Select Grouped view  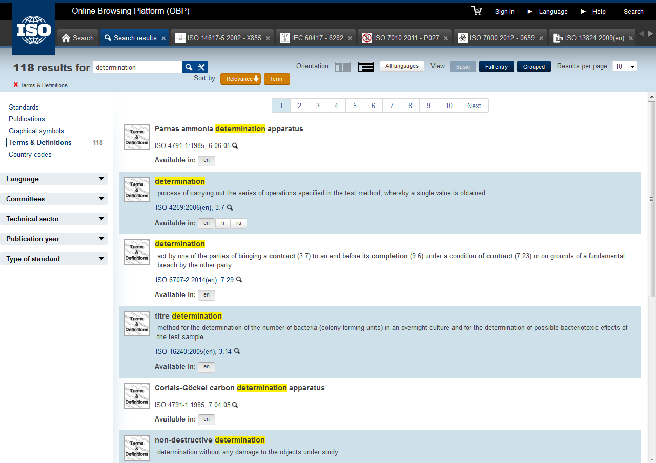[534, 67]
